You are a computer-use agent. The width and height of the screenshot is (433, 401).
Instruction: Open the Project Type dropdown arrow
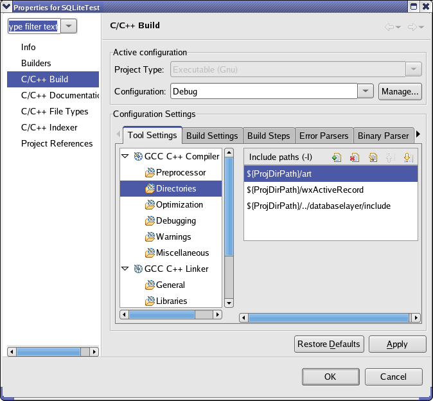[413, 69]
